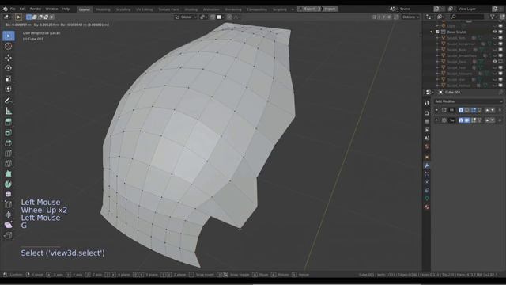This screenshot has width=506, height=285.
Task: Click the outliner search field
Action: pos(467,17)
